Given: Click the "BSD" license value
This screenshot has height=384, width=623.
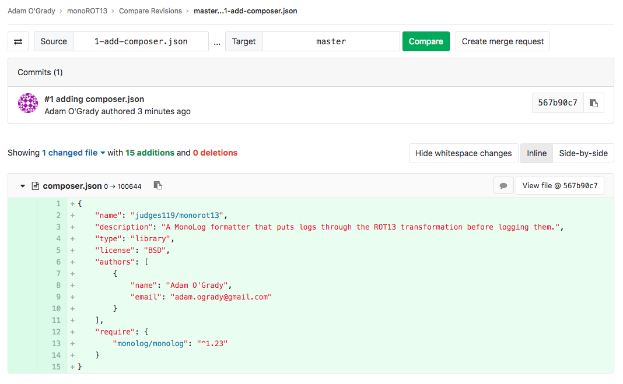Looking at the screenshot, I should 155,251.
